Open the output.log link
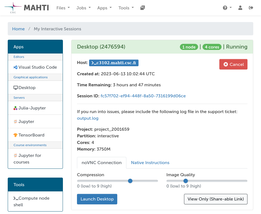This screenshot has height=214, width=261. 87,118
